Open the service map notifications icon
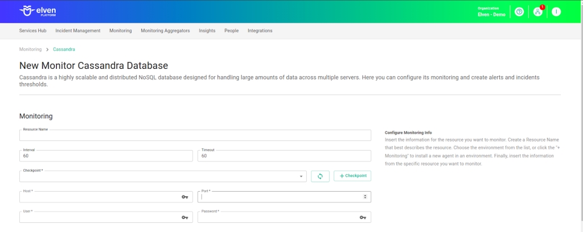This screenshot has width=583, height=232. 537,12
